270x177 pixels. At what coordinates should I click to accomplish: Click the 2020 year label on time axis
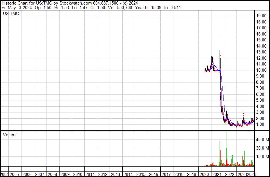click(204, 174)
